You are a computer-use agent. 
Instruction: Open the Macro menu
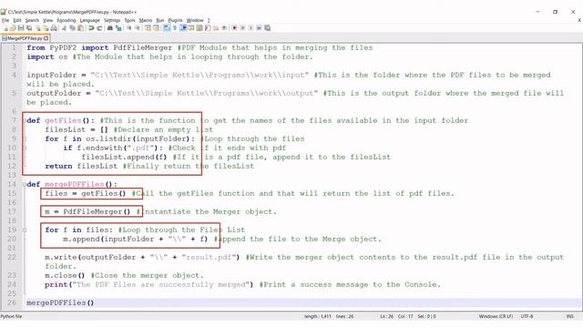[146, 20]
